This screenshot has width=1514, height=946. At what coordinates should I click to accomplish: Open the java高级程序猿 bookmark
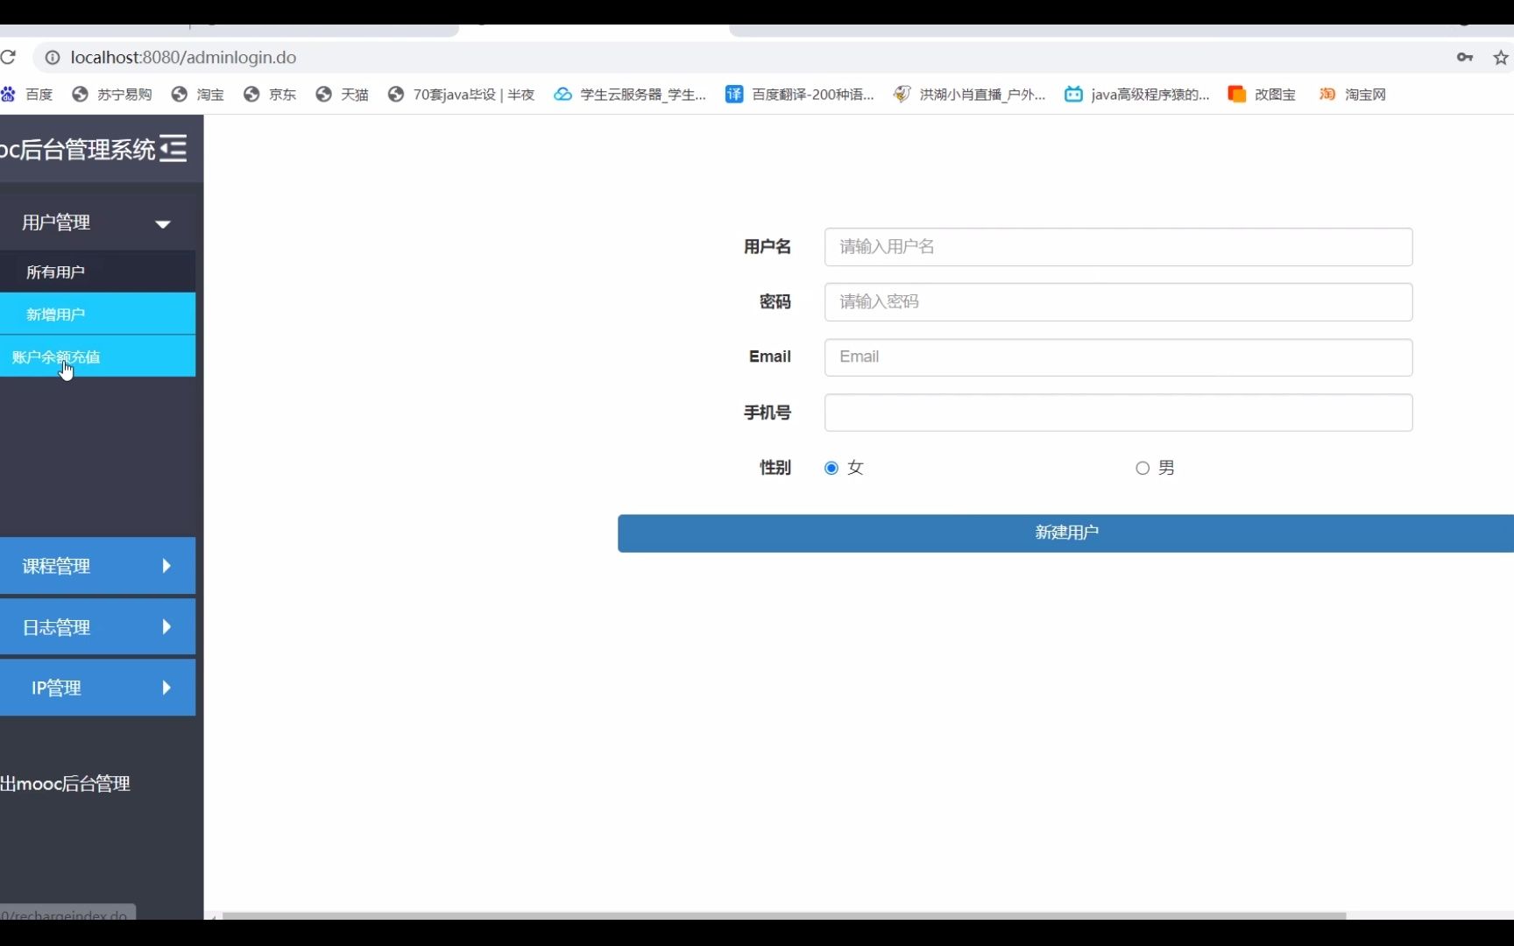(x=1137, y=95)
